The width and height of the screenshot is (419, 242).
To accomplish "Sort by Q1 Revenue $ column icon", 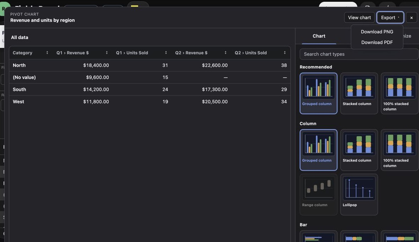I will pos(107,53).
